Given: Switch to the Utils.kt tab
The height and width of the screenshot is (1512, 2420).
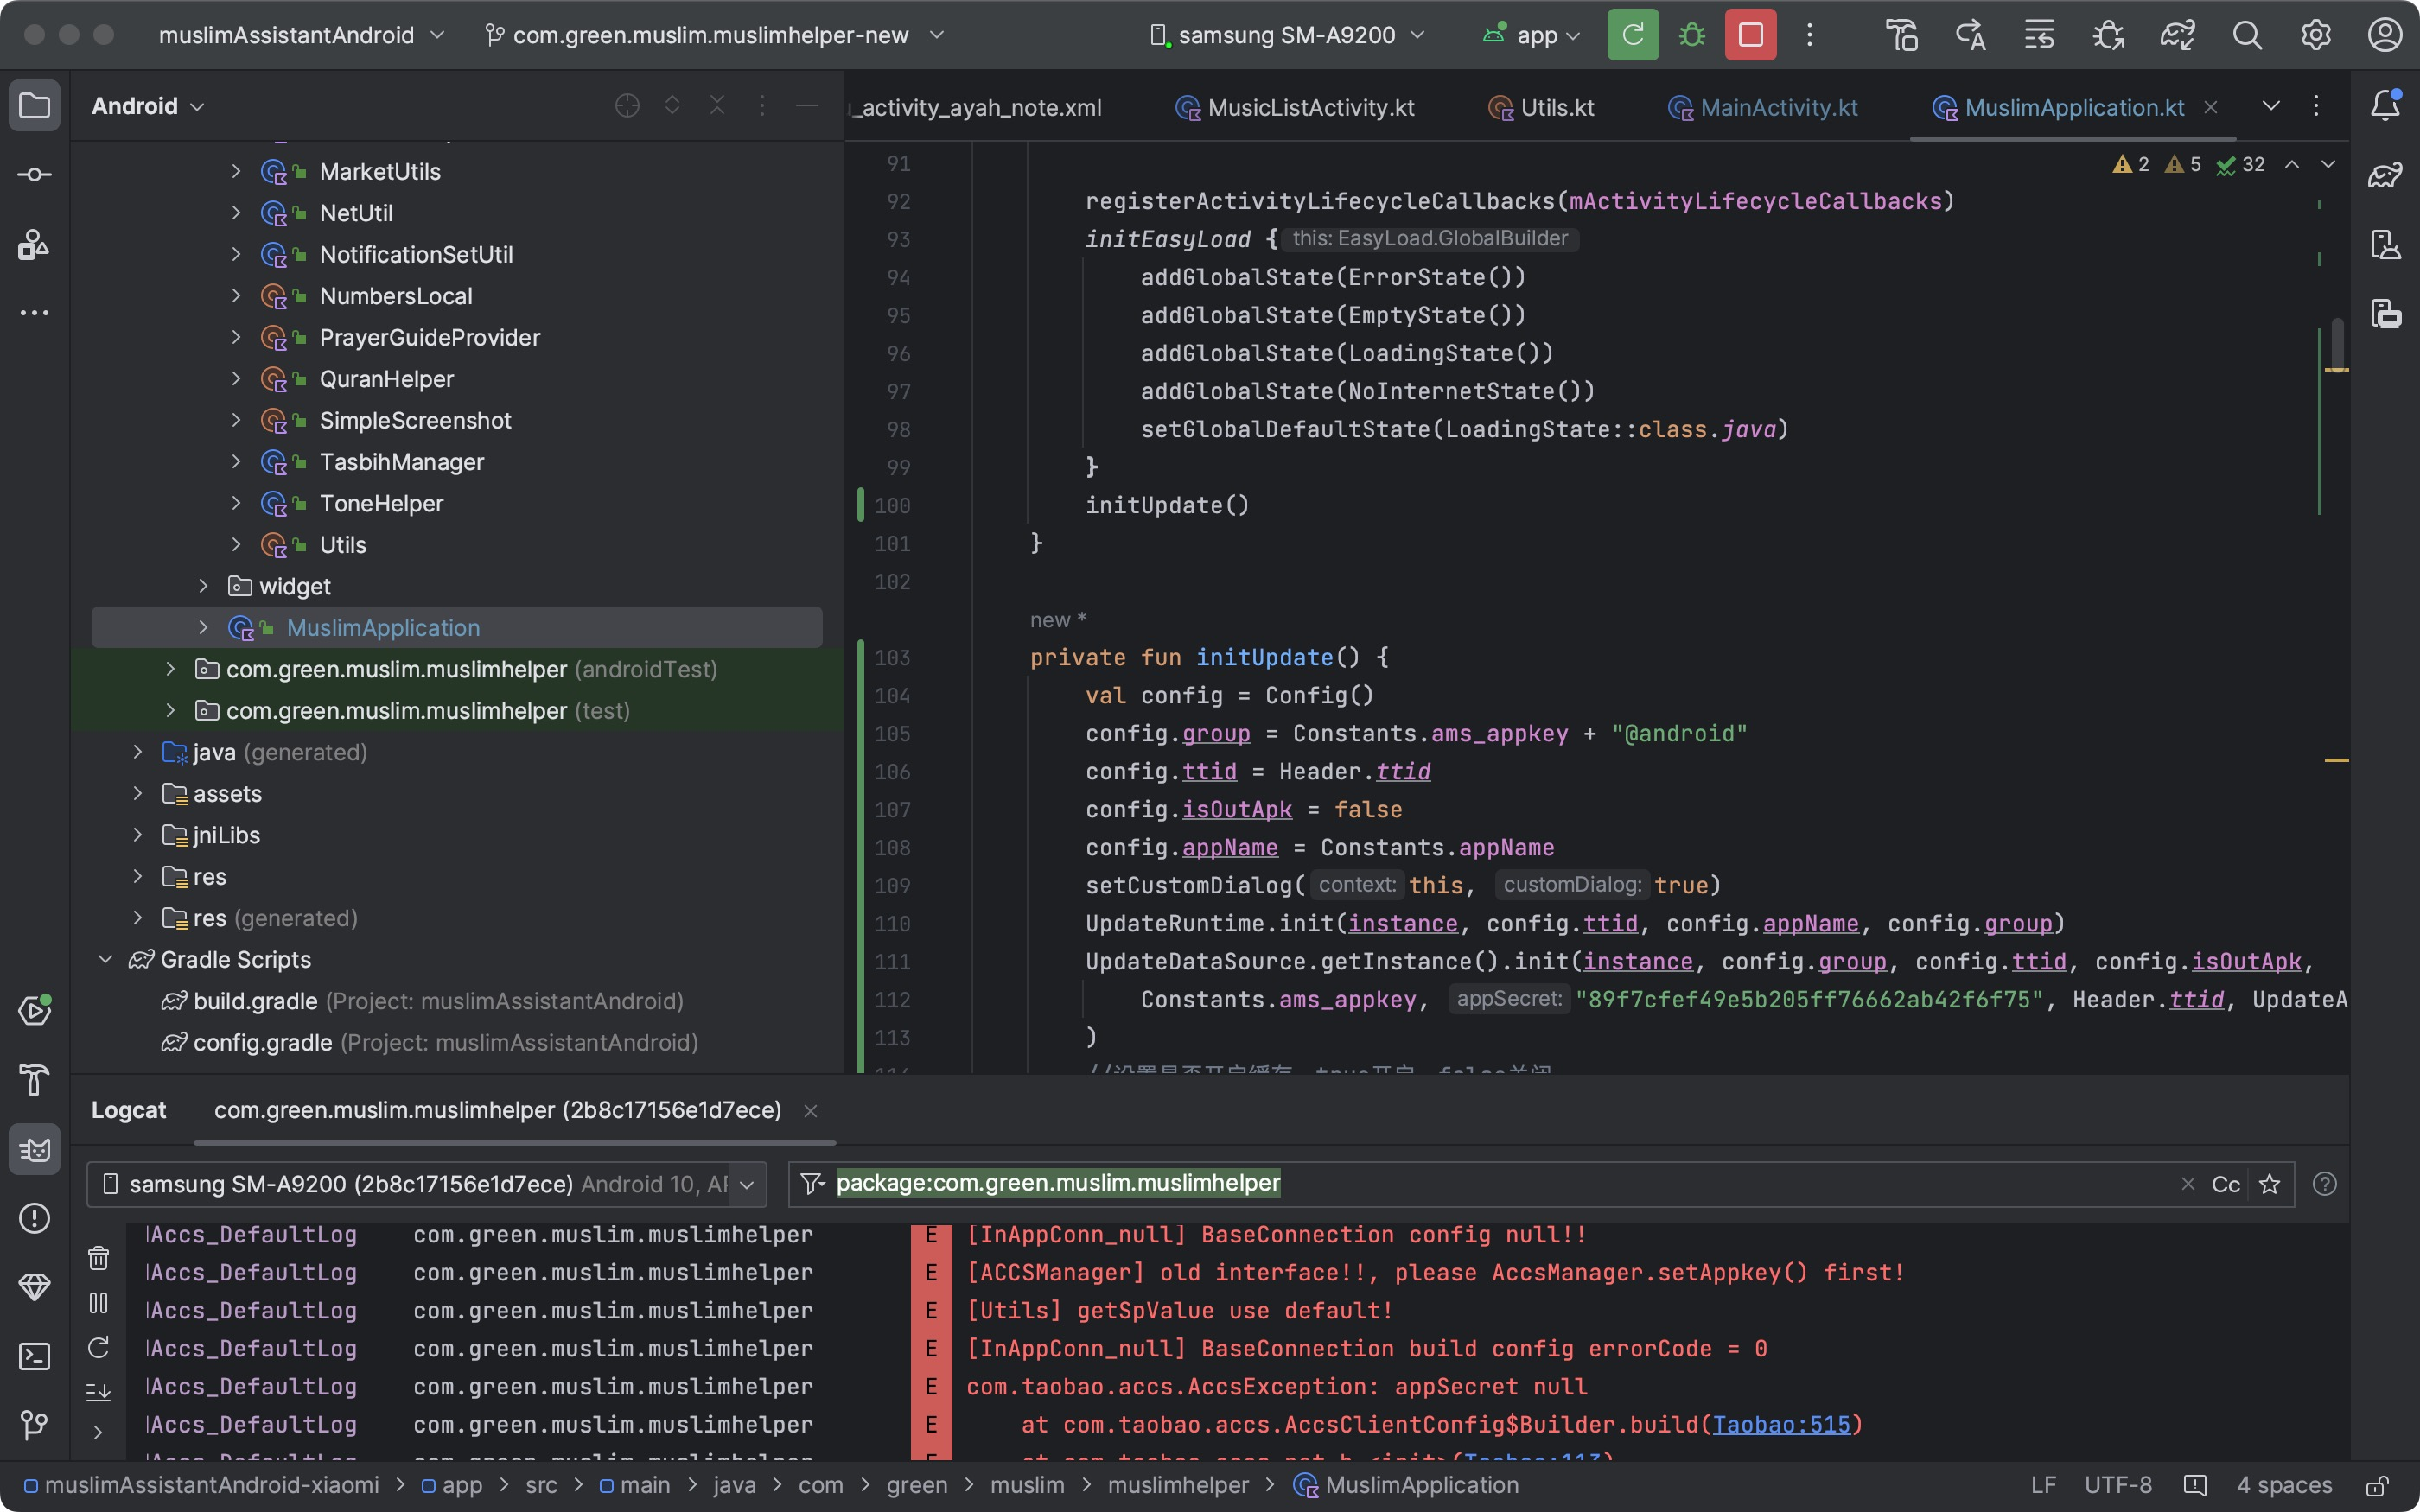Looking at the screenshot, I should 1541,107.
